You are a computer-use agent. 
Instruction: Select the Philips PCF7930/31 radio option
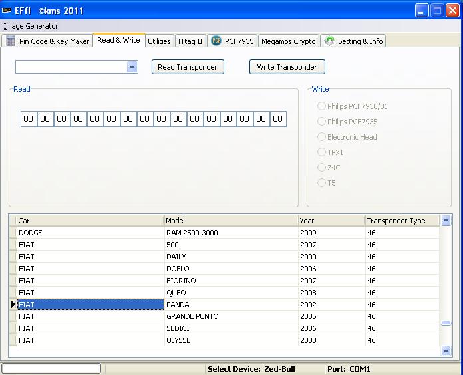pos(322,106)
